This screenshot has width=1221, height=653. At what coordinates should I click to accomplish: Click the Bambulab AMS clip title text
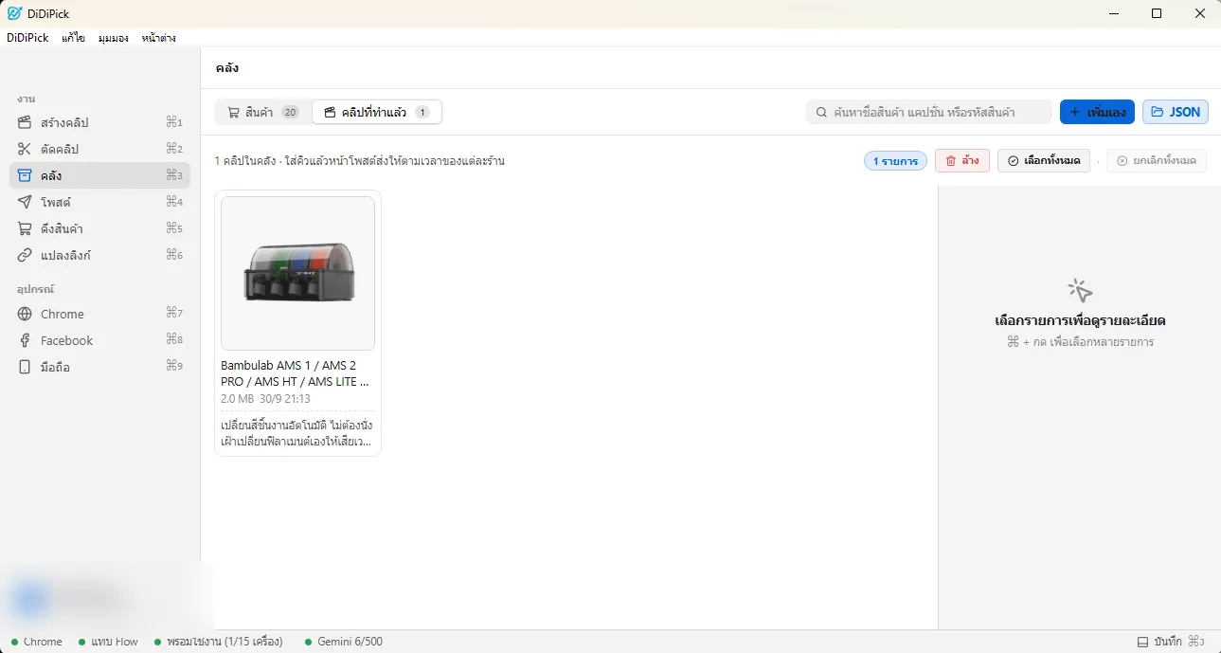296,373
